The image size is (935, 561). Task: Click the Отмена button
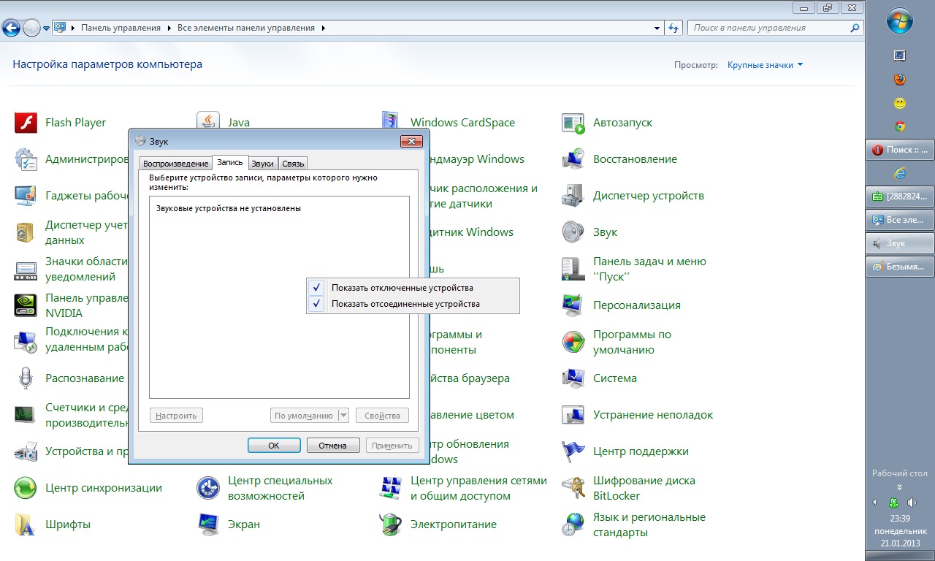pyautogui.click(x=333, y=446)
